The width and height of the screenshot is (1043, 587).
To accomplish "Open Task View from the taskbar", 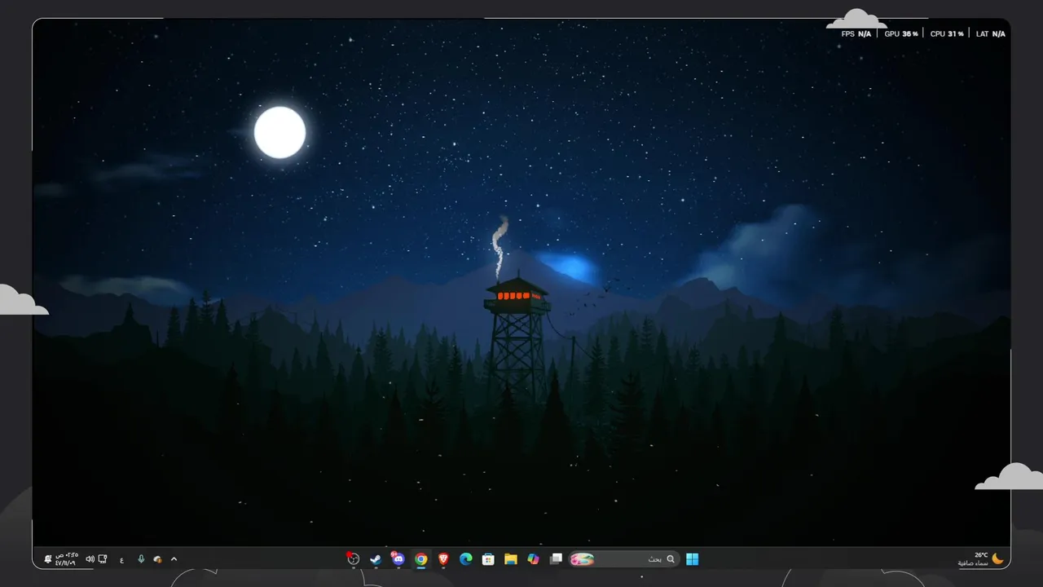I will [x=556, y=559].
